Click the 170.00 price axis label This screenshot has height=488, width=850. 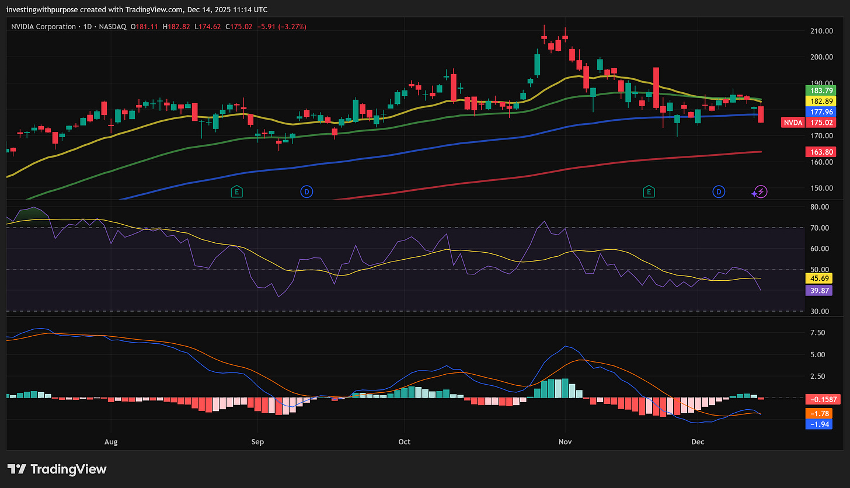tap(822, 136)
